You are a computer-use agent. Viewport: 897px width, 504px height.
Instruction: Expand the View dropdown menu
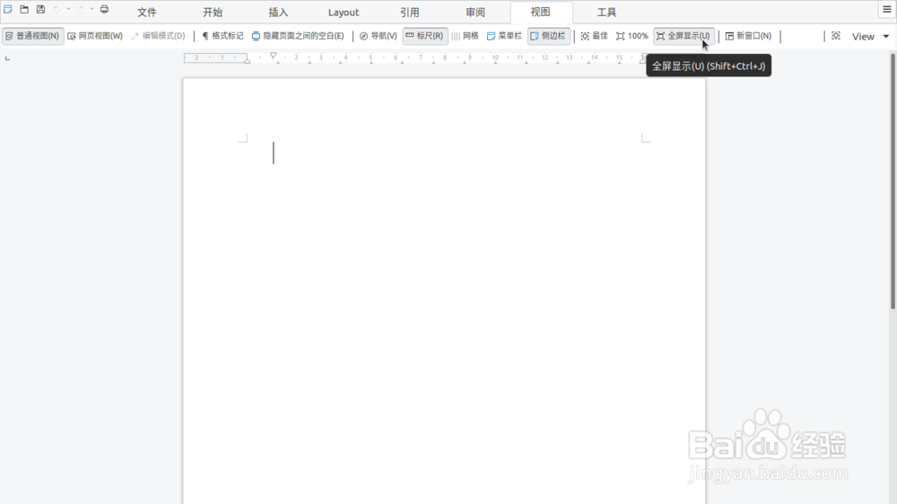(x=886, y=36)
